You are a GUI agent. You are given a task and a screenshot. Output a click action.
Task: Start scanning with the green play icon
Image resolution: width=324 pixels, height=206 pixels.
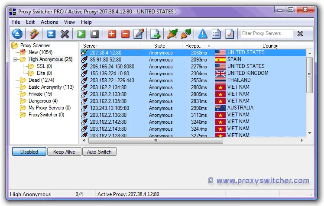pos(81,34)
